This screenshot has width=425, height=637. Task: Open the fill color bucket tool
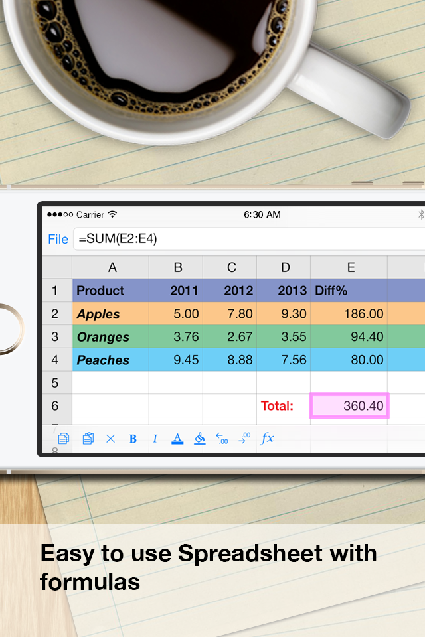(x=199, y=439)
